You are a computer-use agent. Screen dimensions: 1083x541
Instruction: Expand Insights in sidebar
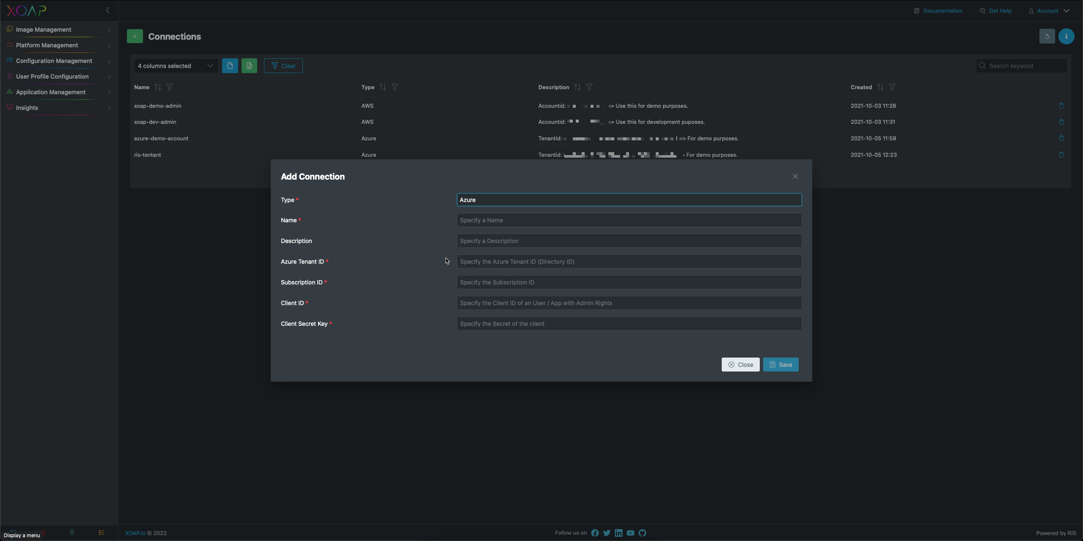59,108
